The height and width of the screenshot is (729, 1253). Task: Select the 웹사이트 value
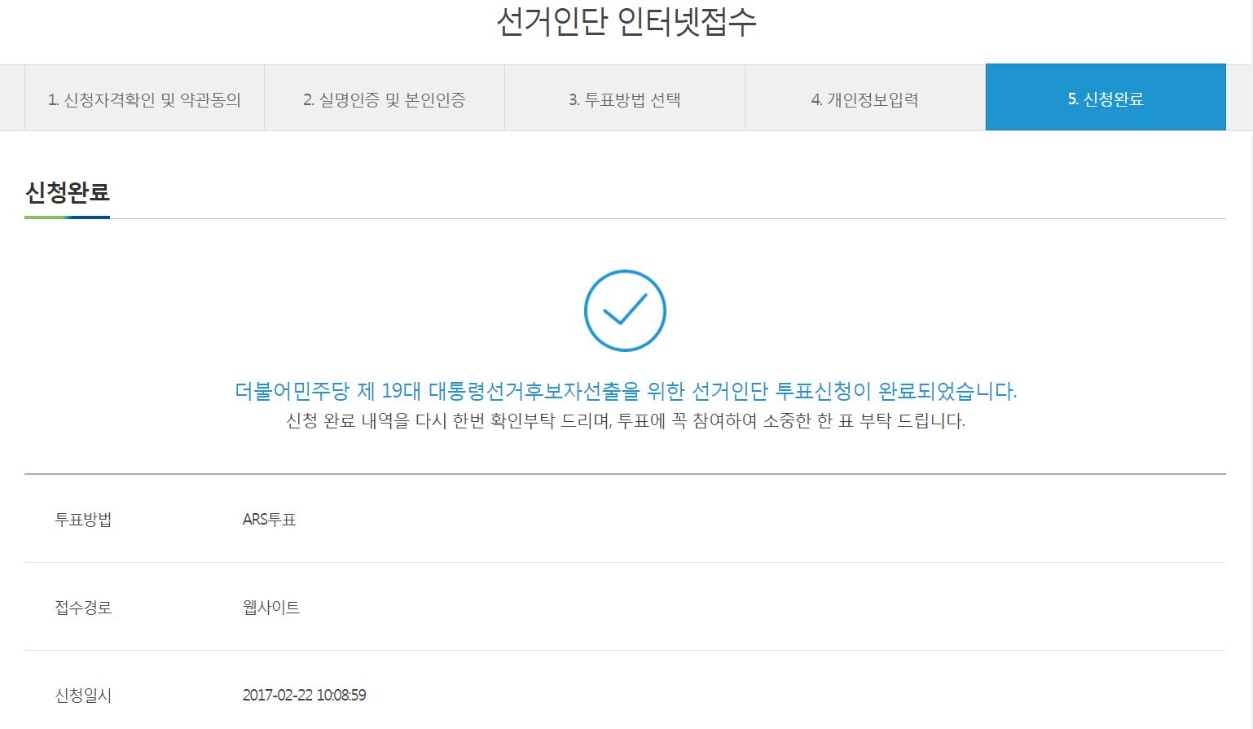[x=271, y=607]
